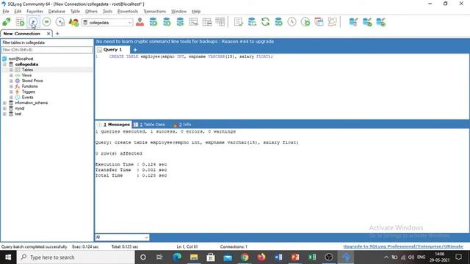The image size is (470, 264).
Task: Click the Manage Indexes table icon
Action: coord(220,22)
